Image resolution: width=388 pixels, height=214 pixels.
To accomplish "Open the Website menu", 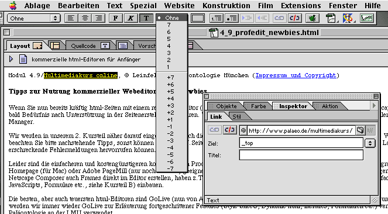I will (179, 5).
